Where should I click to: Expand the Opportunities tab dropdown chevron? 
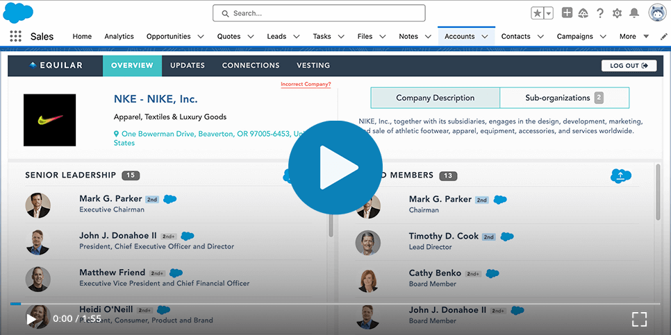(201, 37)
